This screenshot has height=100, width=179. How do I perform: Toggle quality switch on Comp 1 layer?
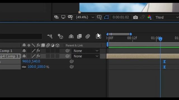[34, 51]
